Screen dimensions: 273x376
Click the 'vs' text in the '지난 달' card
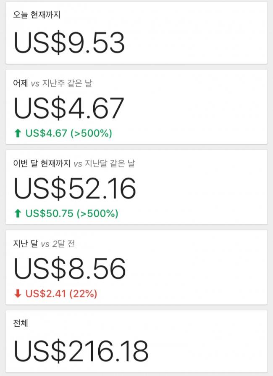pyautogui.click(x=45, y=244)
